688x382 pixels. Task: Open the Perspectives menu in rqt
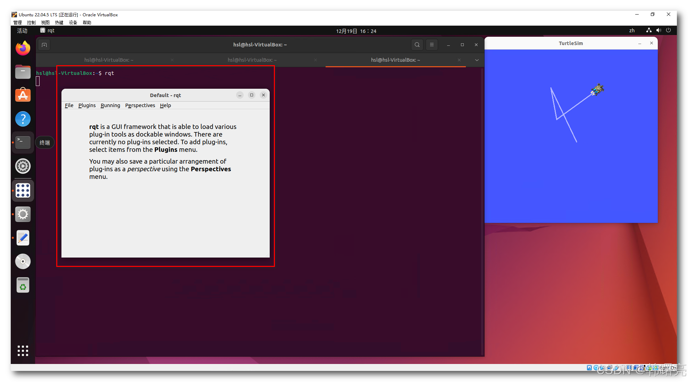click(140, 105)
